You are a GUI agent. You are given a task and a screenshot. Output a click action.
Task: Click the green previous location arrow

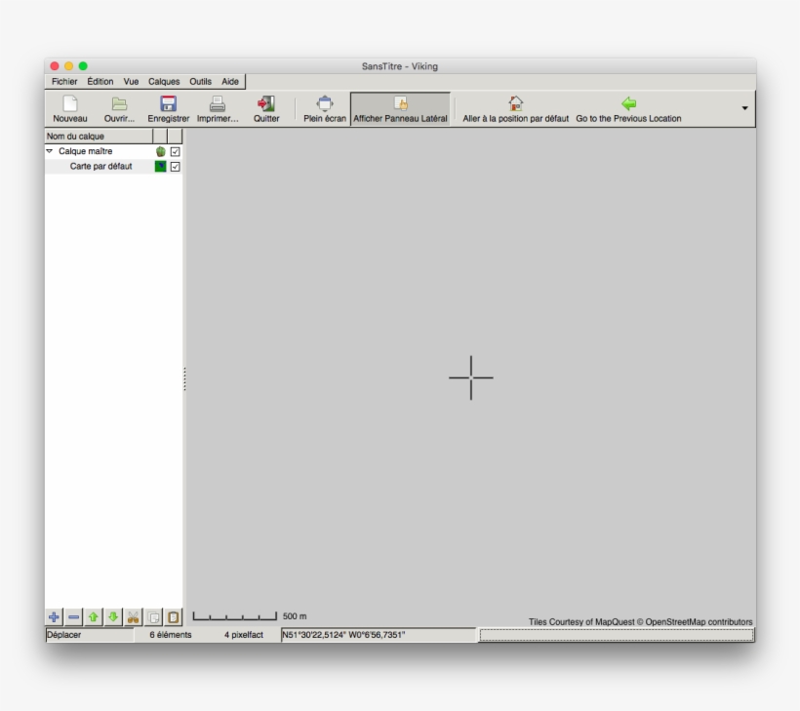(628, 103)
